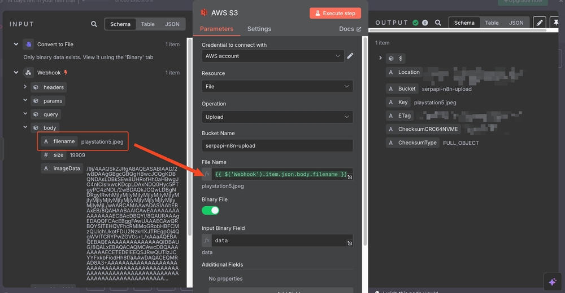
Task: Expand the Input Binary Field expression editor
Action: pos(350,243)
